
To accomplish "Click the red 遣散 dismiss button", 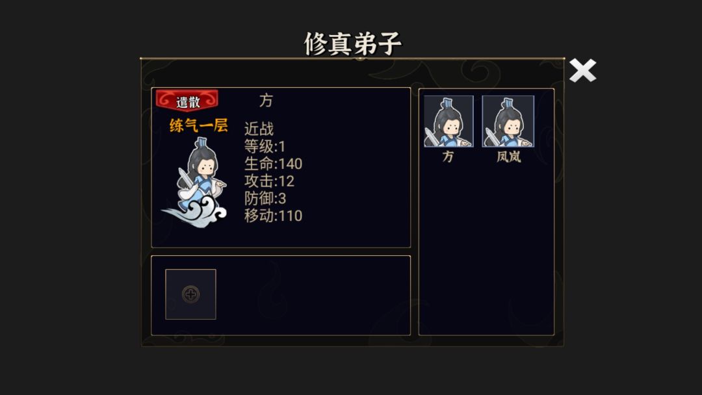I will click(187, 101).
